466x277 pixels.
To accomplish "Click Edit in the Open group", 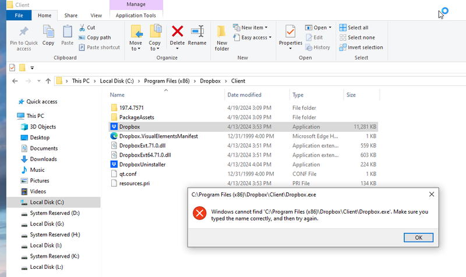I will [315, 38].
